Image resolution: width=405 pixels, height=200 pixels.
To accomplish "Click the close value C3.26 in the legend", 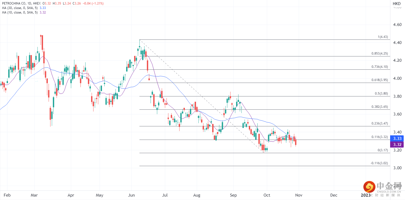I will (76, 3).
